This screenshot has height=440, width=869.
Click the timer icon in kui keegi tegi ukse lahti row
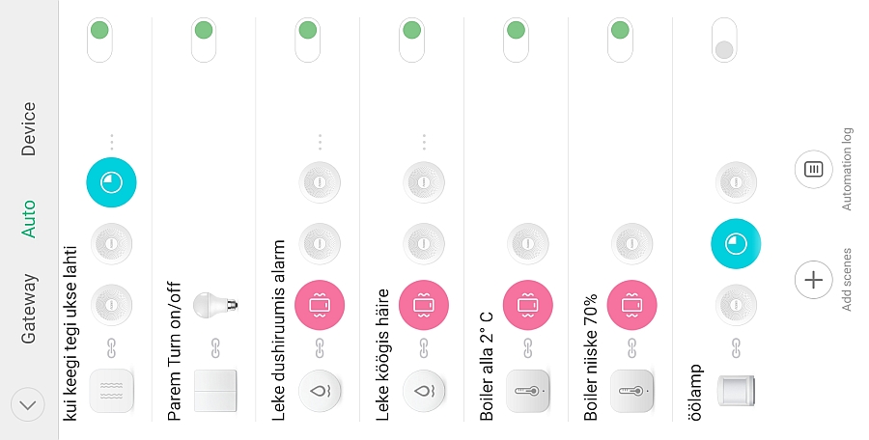(x=111, y=182)
